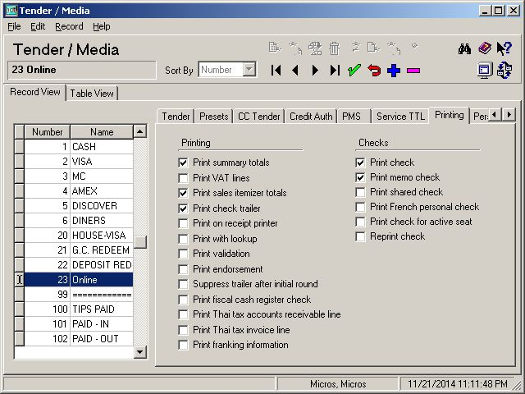Open the binoculars find tool
This screenshot has width=525, height=394.
pos(465,49)
